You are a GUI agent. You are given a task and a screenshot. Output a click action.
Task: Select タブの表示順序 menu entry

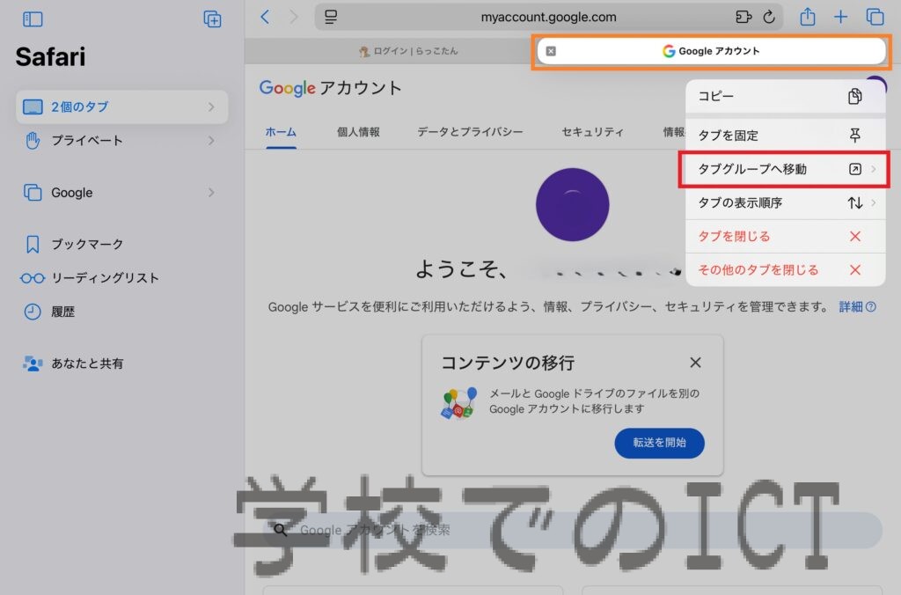[x=786, y=202]
